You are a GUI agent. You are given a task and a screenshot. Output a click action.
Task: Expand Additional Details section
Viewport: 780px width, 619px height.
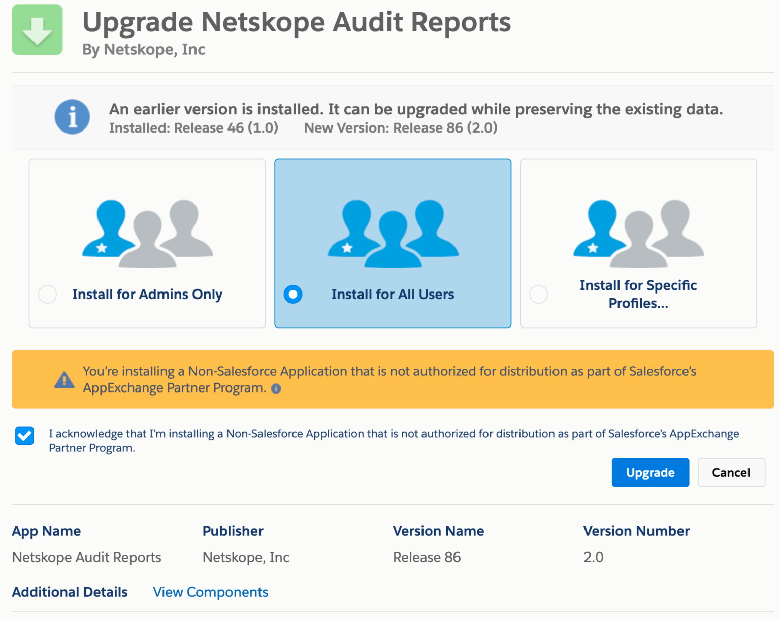tap(69, 592)
